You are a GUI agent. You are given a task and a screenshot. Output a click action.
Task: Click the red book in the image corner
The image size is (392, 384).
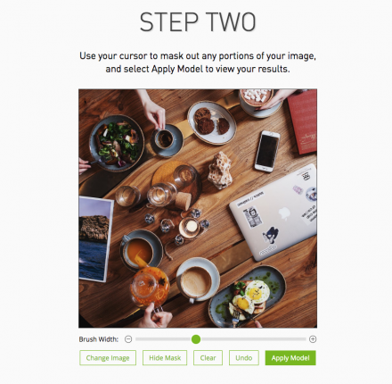[303, 122]
